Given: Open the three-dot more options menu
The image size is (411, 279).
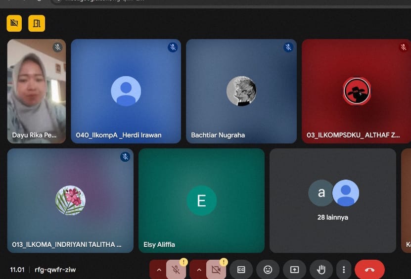Looking at the screenshot, I should (x=344, y=270).
